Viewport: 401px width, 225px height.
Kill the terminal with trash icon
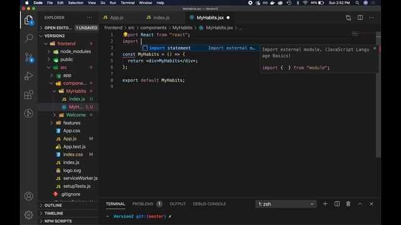348,204
